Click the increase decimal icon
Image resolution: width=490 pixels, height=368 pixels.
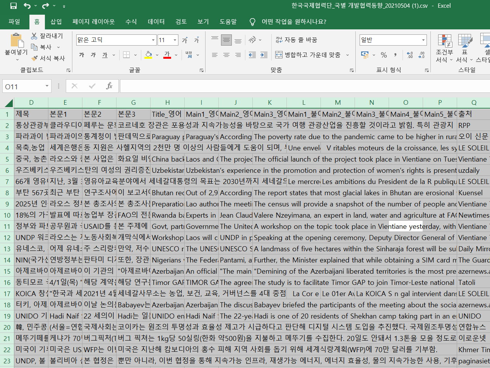(410, 55)
